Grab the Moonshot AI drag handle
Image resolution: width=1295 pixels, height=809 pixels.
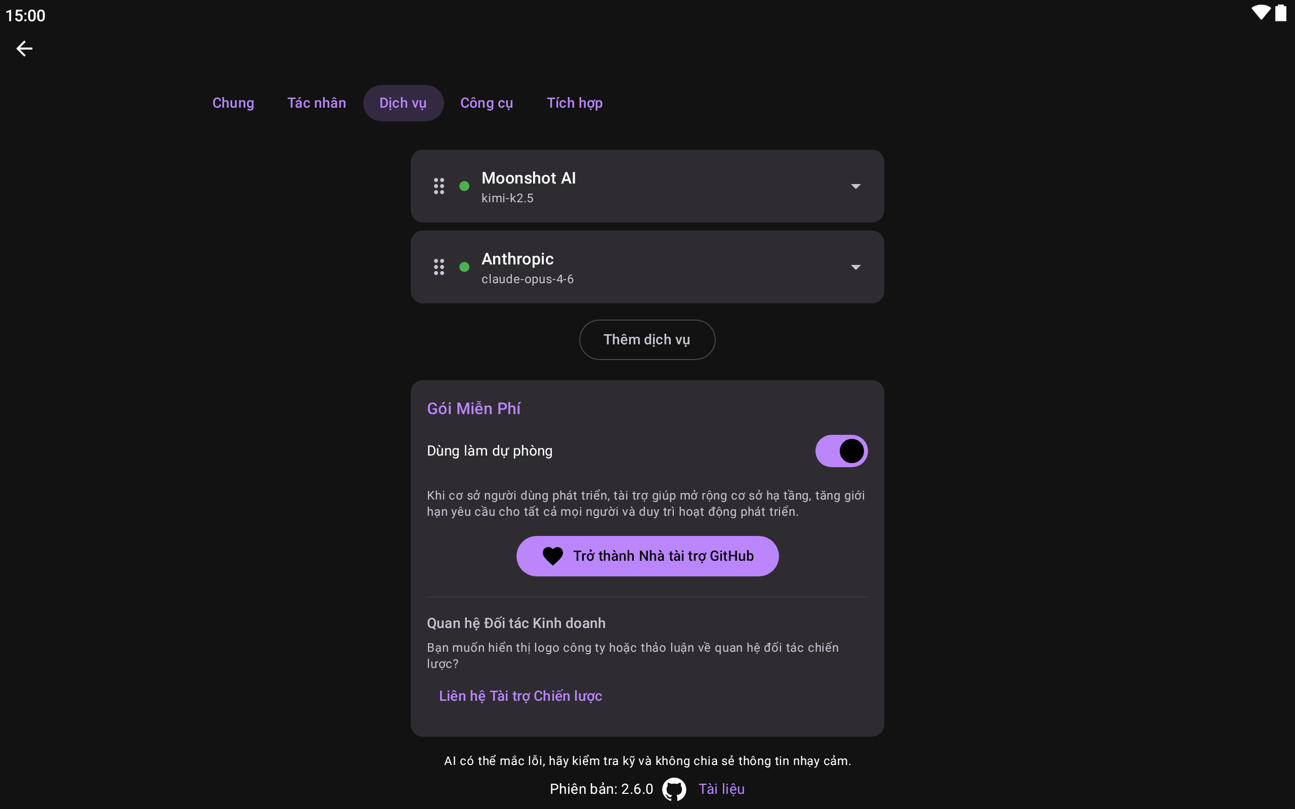coord(439,186)
